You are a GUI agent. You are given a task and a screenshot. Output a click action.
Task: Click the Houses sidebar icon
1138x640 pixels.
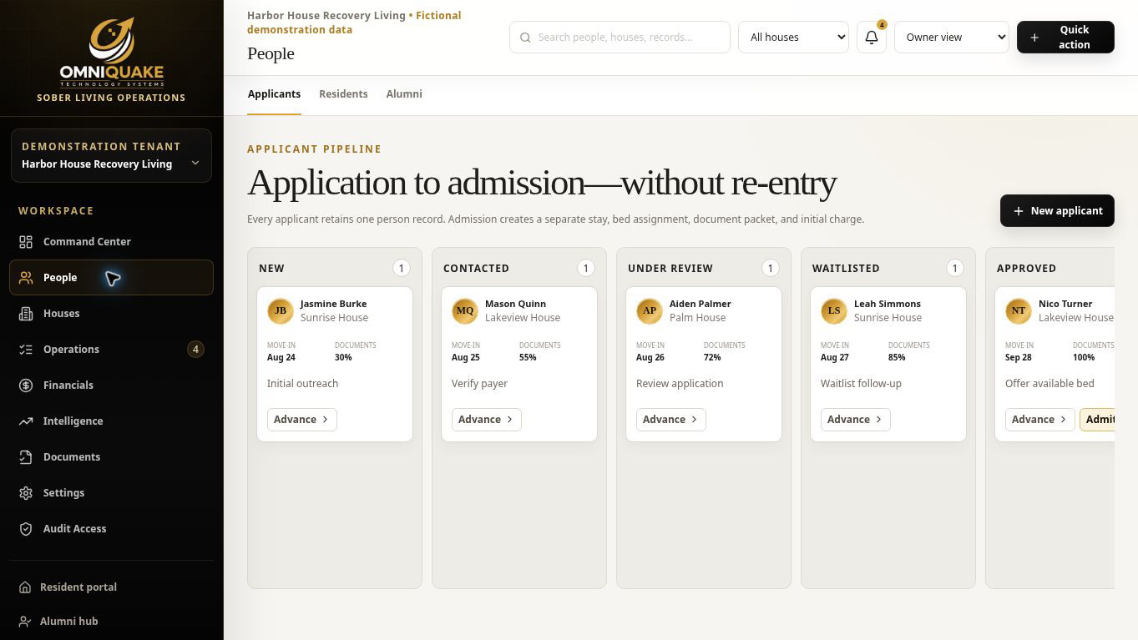point(26,313)
